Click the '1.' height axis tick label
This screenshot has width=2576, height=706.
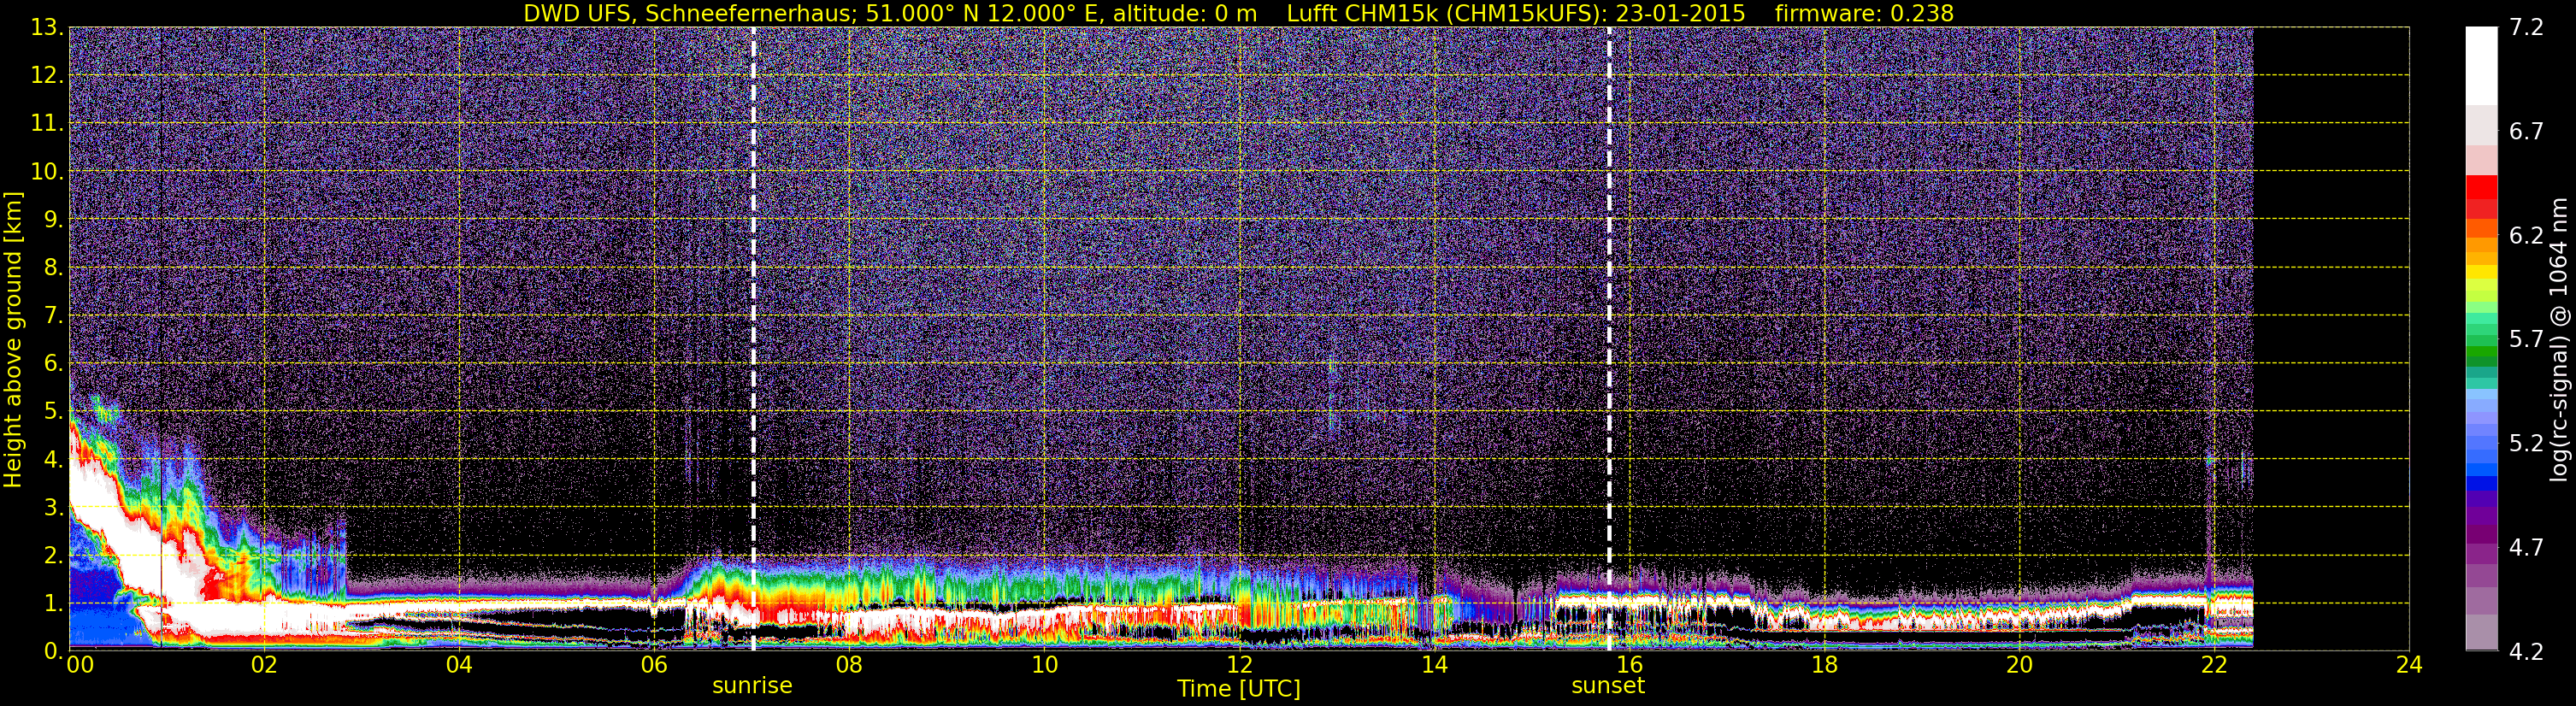[53, 603]
